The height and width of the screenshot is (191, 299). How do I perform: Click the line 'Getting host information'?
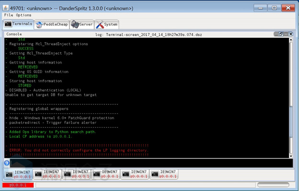(35, 62)
